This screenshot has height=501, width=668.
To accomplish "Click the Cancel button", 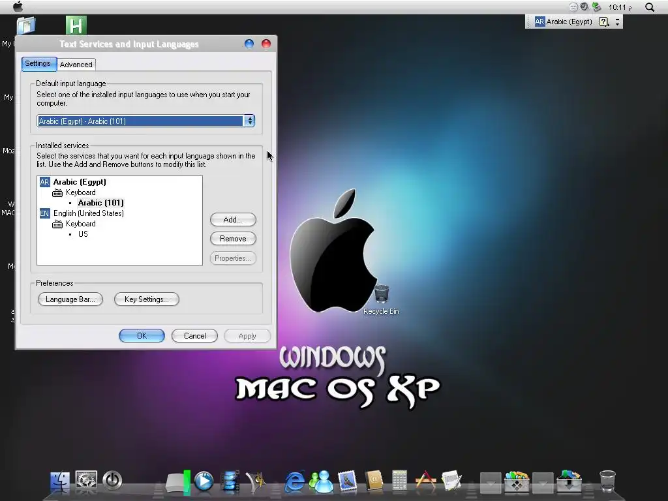I will [194, 336].
